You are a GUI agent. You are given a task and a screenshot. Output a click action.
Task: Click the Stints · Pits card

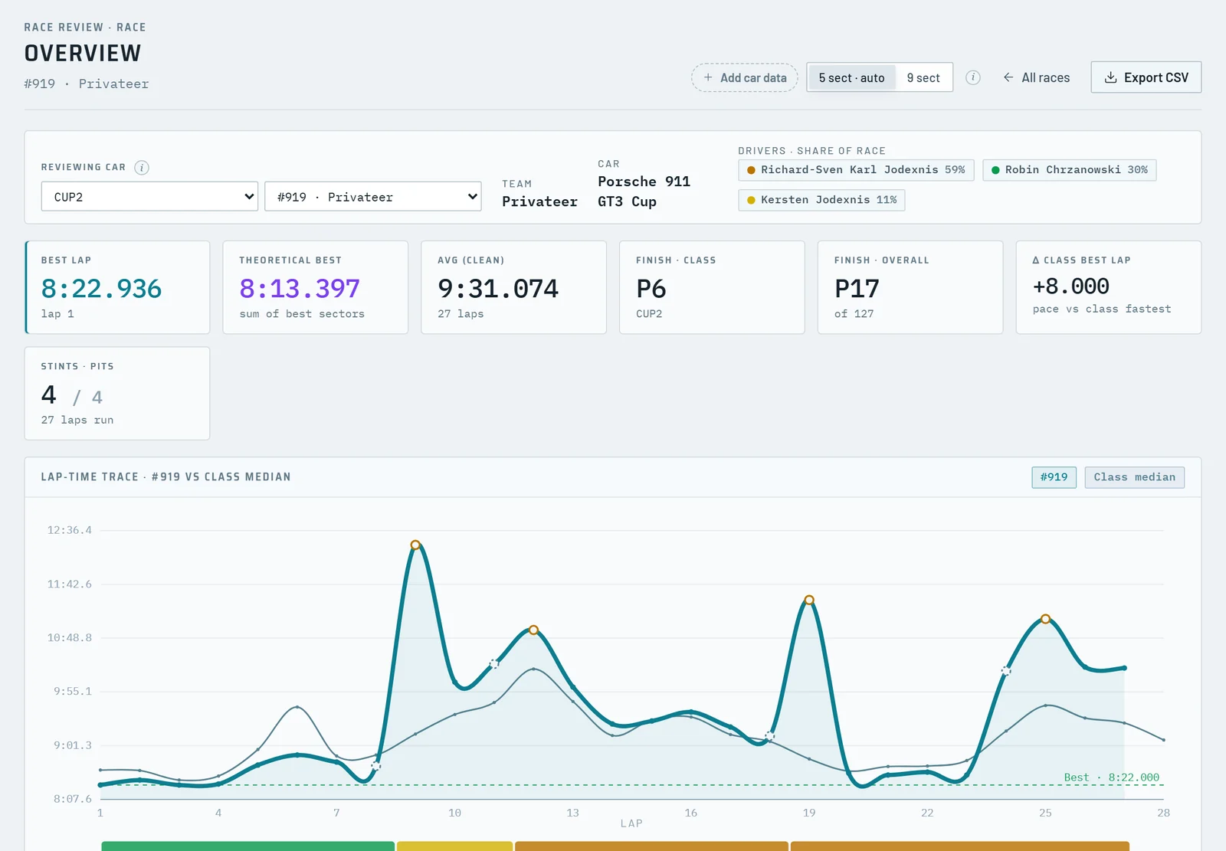pyautogui.click(x=117, y=394)
